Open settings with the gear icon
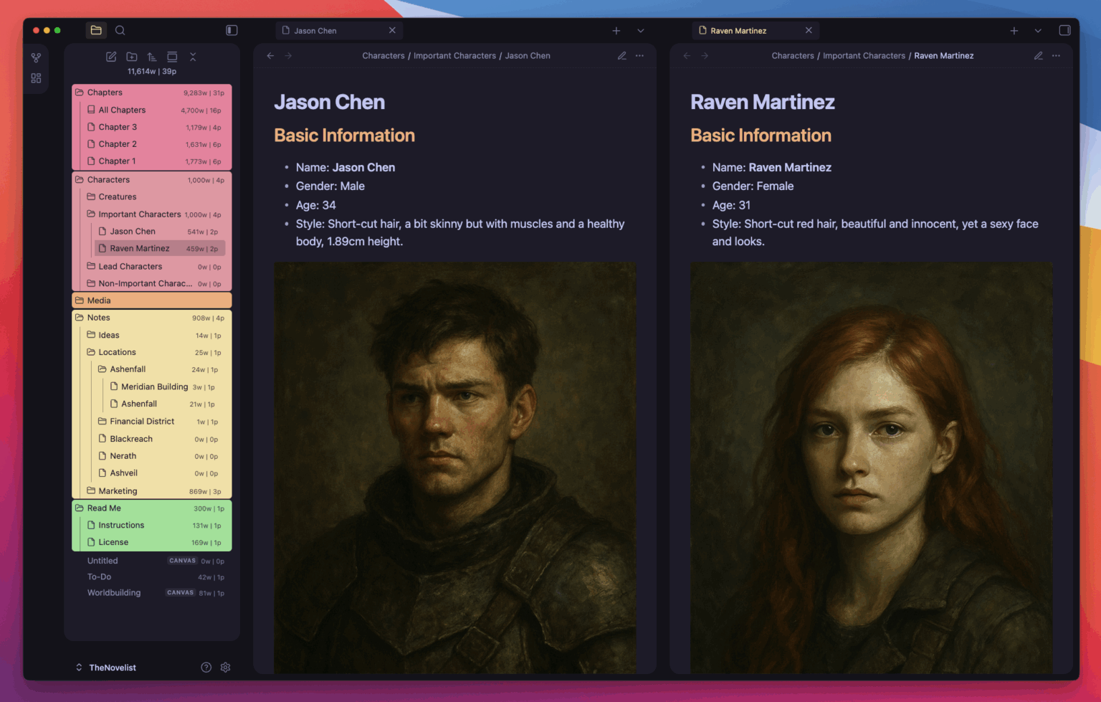 (x=226, y=668)
